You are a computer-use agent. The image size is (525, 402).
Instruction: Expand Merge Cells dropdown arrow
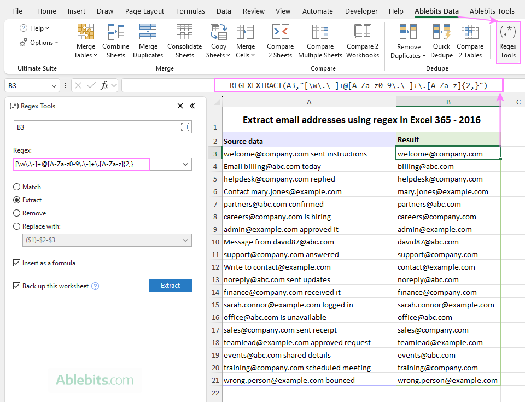(x=253, y=55)
